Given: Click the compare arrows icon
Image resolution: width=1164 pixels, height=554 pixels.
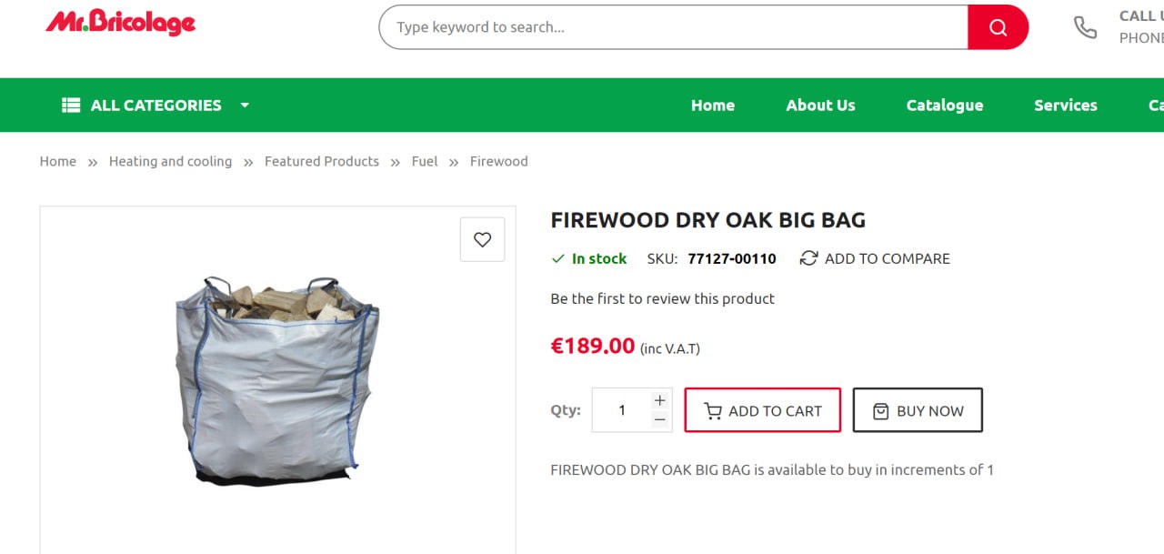Looking at the screenshot, I should [x=808, y=258].
